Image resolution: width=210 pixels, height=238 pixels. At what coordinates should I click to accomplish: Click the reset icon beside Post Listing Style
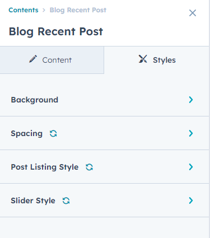[89, 167]
